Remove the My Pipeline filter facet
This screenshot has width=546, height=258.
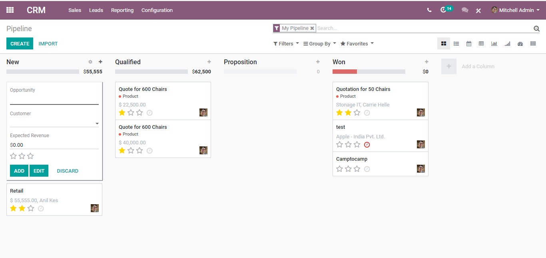(x=312, y=28)
